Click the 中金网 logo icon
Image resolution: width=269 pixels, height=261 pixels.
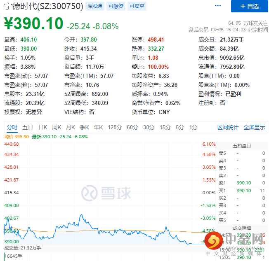pos(214,240)
